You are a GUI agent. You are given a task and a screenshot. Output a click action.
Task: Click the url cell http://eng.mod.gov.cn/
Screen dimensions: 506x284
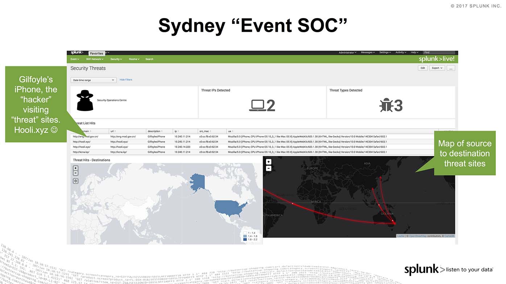coord(123,136)
